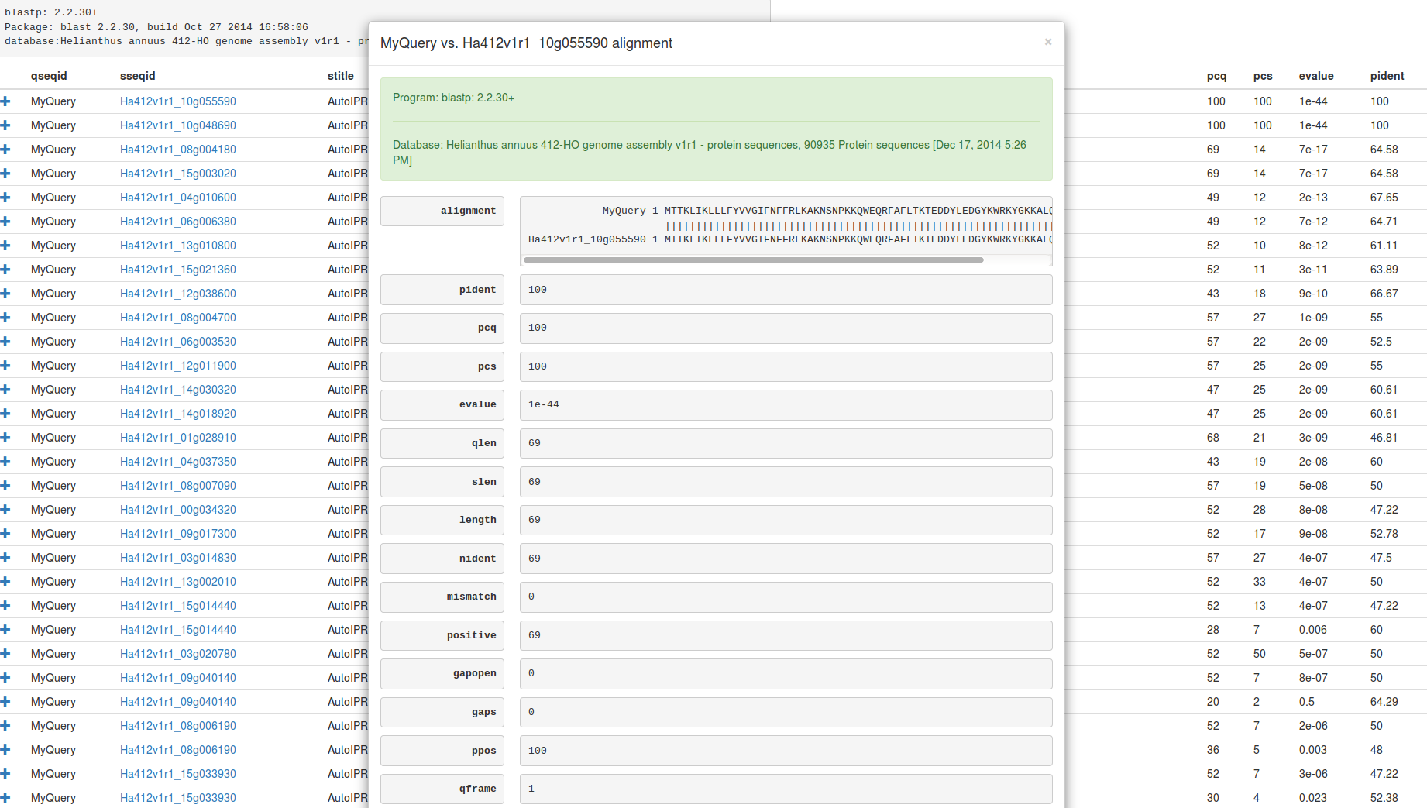Open the Ha412v1r1_06g006380 subject link
The height and width of the screenshot is (808, 1427).
point(177,222)
